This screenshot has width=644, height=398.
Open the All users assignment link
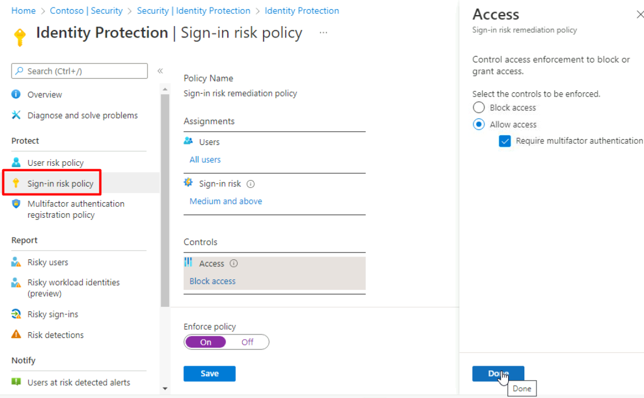(x=205, y=159)
